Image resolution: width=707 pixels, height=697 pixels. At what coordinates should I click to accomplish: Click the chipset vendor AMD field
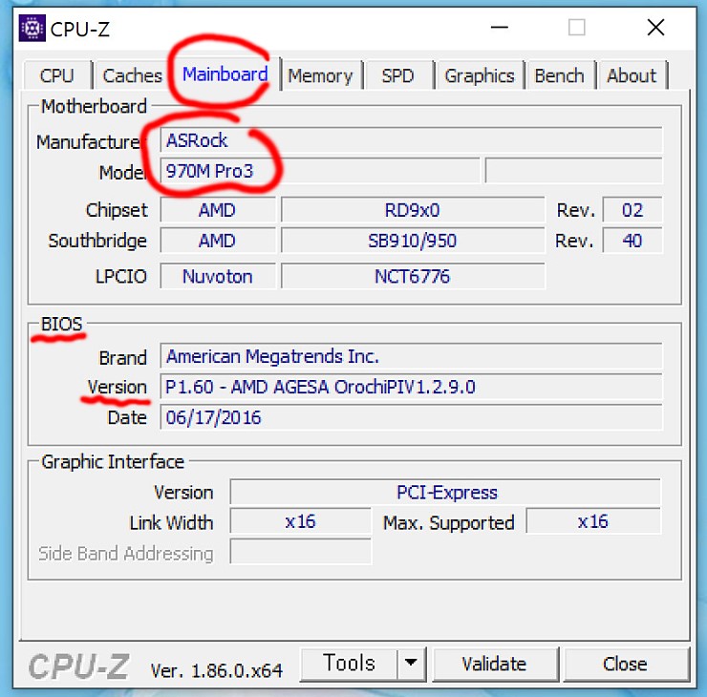(218, 210)
